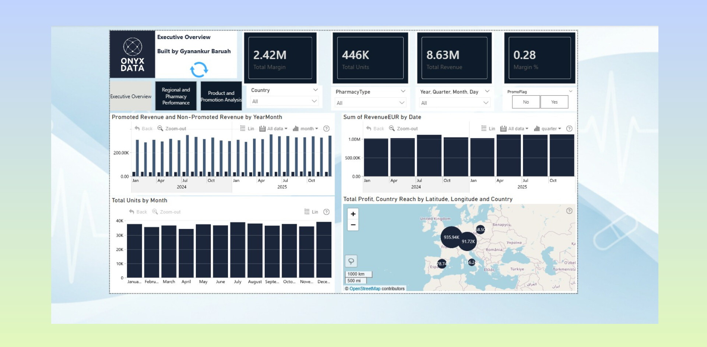The width and height of the screenshot is (707, 347).
Task: Click map zoom out minus button
Action: click(353, 225)
